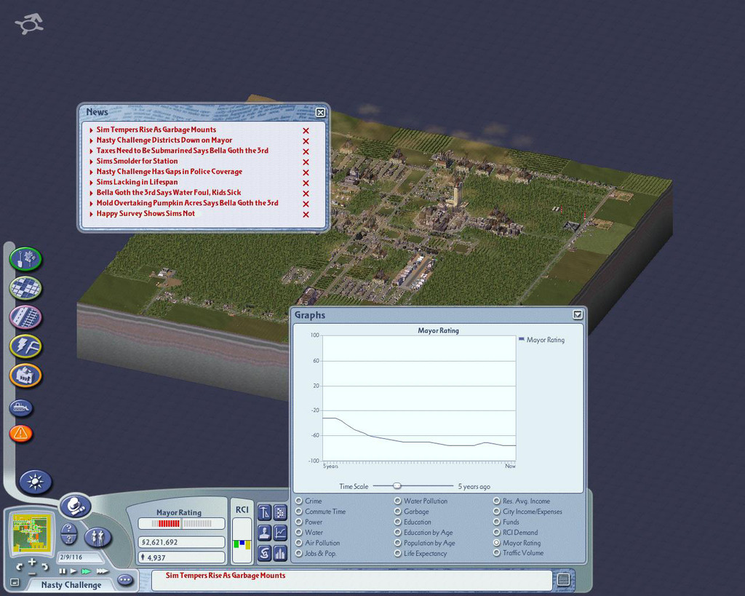
Task: Click the Time Scale slider handle
Action: click(x=397, y=485)
